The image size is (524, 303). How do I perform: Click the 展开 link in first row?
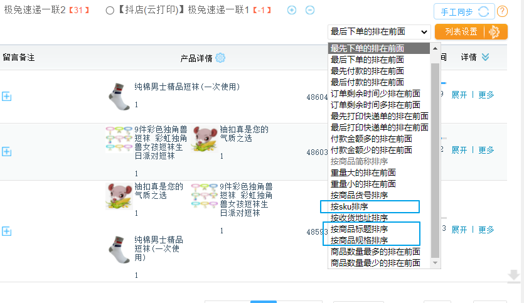(459, 95)
